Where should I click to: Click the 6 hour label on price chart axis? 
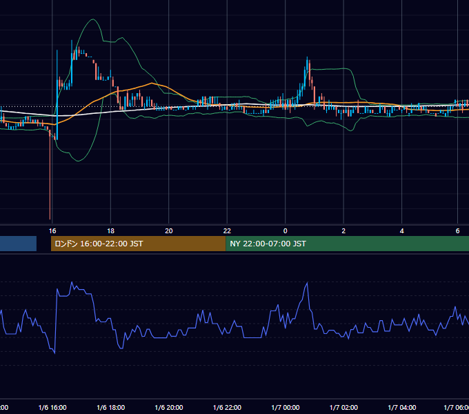(x=457, y=231)
